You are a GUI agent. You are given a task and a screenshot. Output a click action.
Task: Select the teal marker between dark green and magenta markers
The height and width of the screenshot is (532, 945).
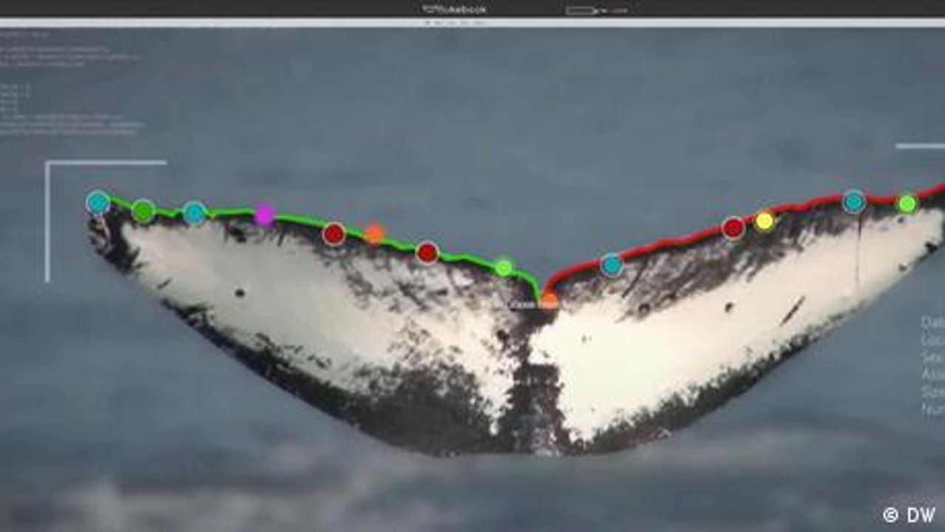tap(194, 214)
